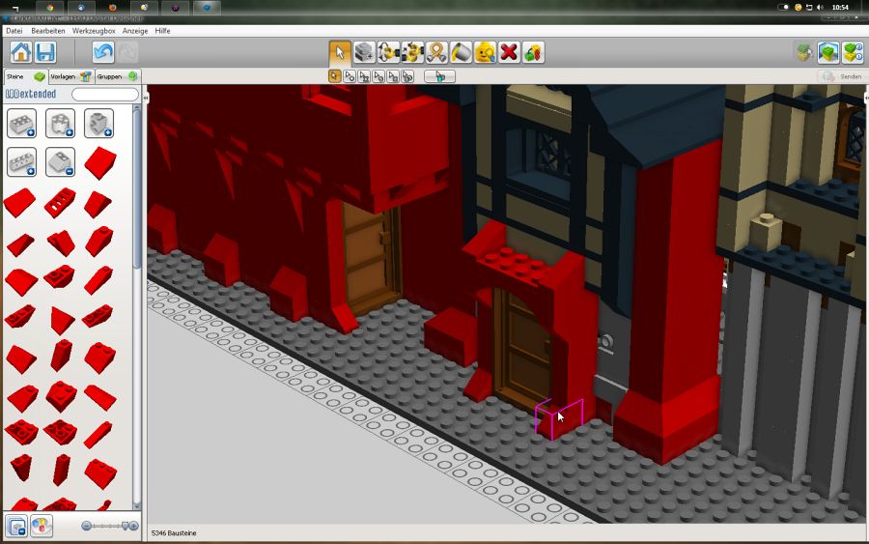Switch to Build mode in the top-right corner

click(828, 52)
